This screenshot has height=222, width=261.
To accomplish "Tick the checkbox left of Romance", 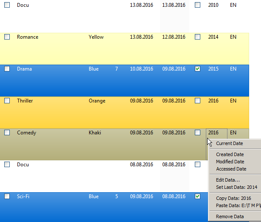I will pyautogui.click(x=7, y=37).
